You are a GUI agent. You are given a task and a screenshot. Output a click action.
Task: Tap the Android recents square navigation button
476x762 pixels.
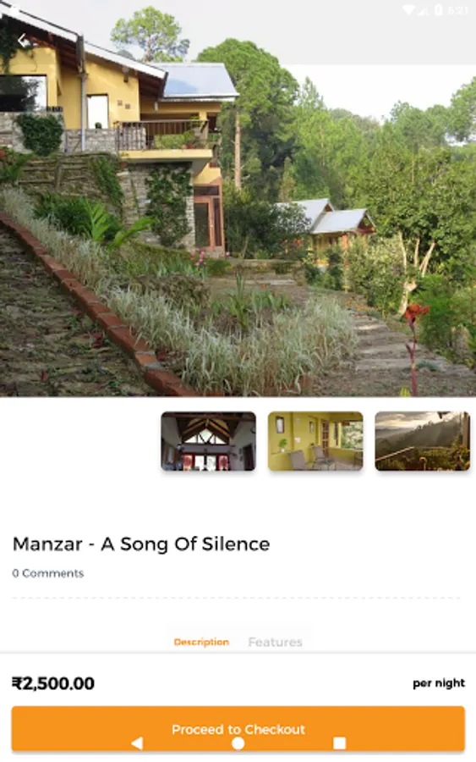point(339,743)
